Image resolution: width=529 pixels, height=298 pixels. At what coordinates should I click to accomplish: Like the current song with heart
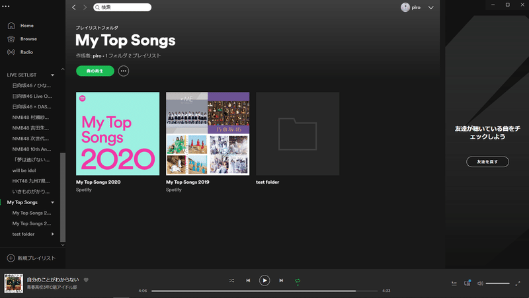tap(86, 279)
